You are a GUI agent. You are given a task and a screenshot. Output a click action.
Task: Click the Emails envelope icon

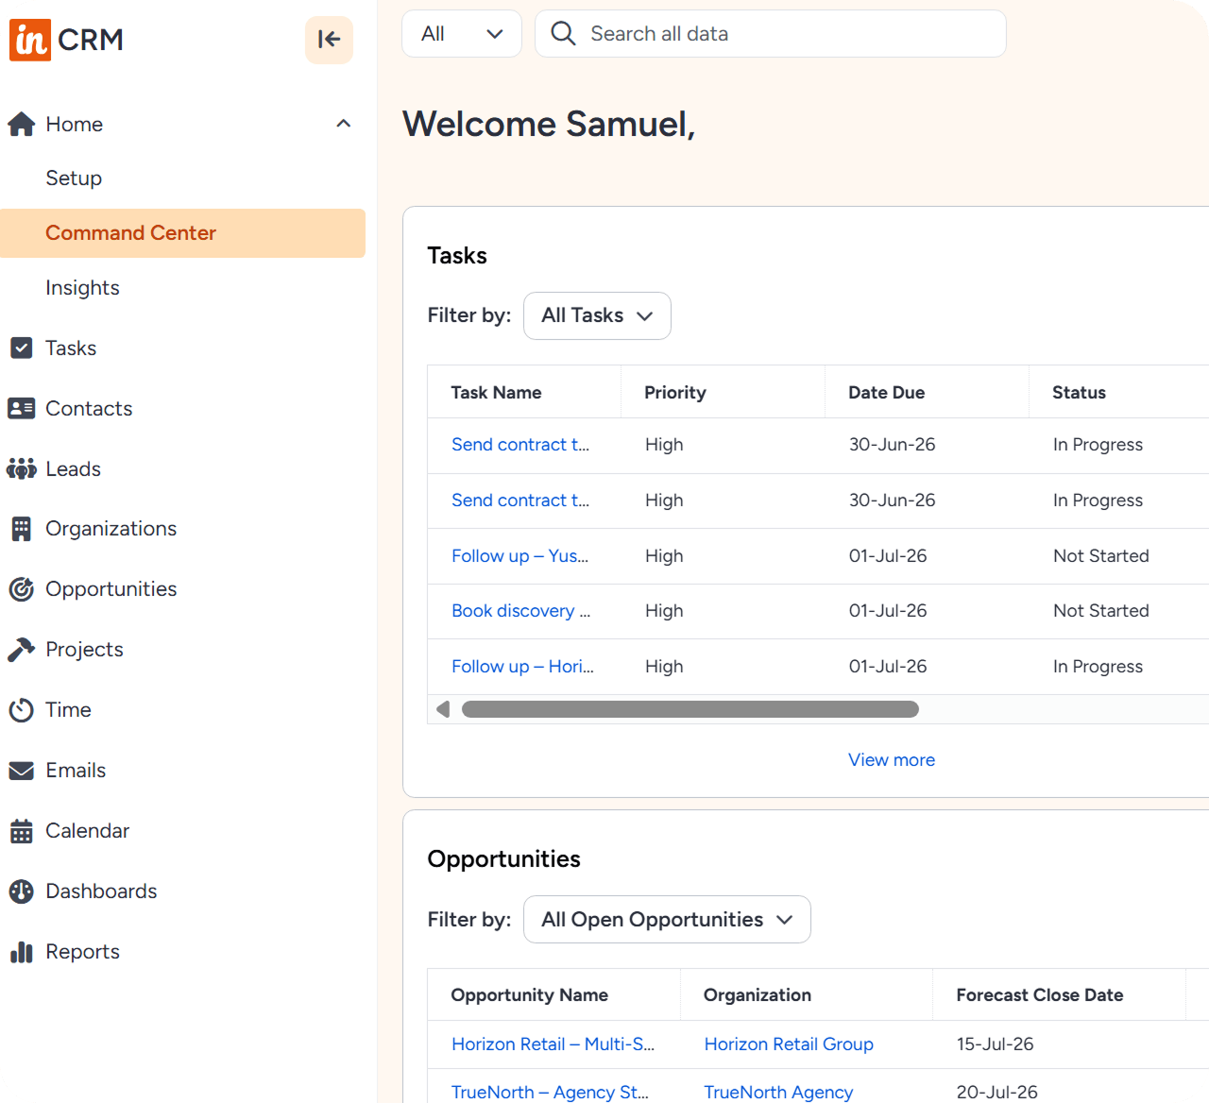click(21, 771)
